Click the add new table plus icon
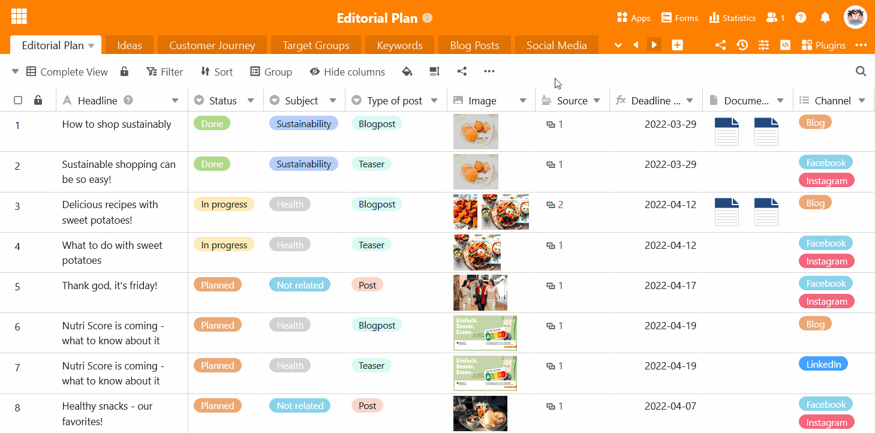Screen dimensions: 875x433 click(x=677, y=45)
